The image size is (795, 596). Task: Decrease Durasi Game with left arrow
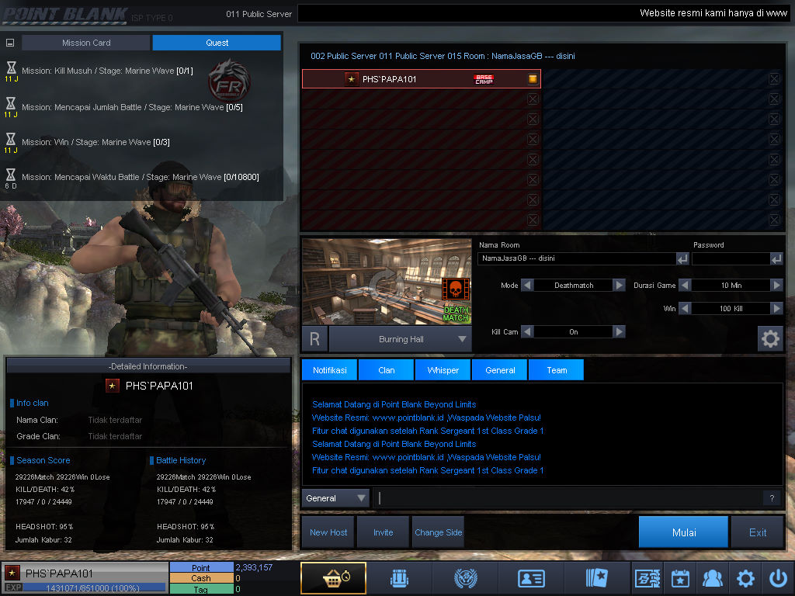click(685, 286)
